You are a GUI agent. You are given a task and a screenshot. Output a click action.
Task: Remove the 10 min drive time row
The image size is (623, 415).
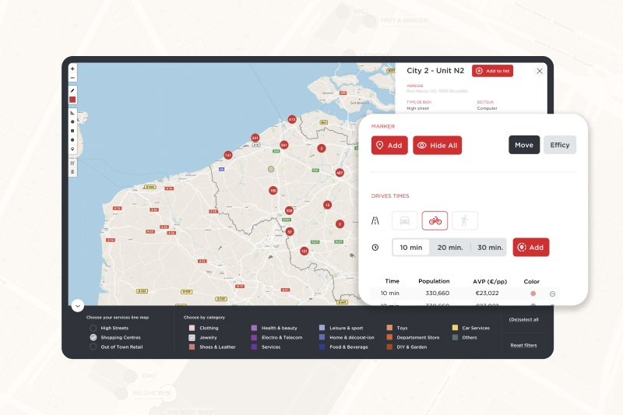point(552,294)
